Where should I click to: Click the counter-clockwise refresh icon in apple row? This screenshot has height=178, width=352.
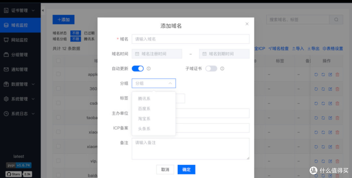316,75
